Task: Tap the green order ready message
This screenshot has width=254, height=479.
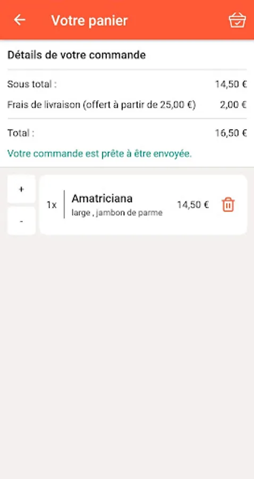Action: point(99,154)
